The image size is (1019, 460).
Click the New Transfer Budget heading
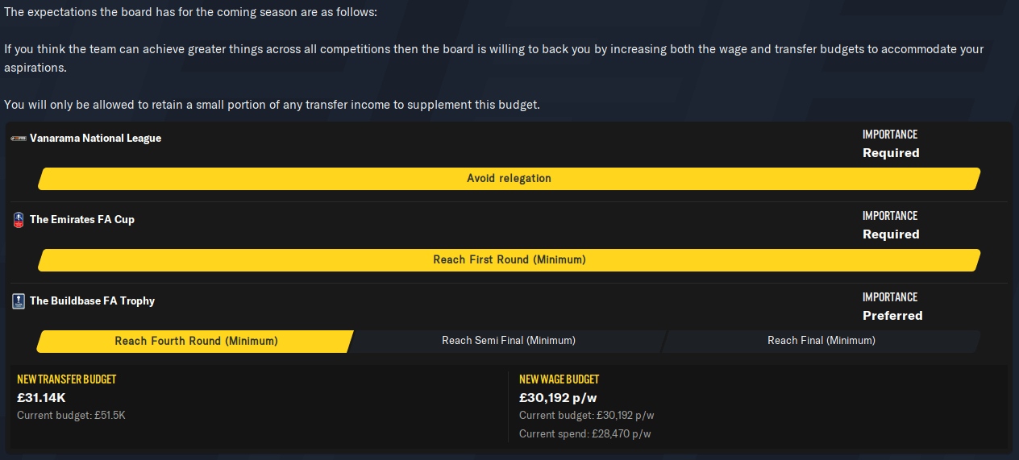(x=67, y=379)
